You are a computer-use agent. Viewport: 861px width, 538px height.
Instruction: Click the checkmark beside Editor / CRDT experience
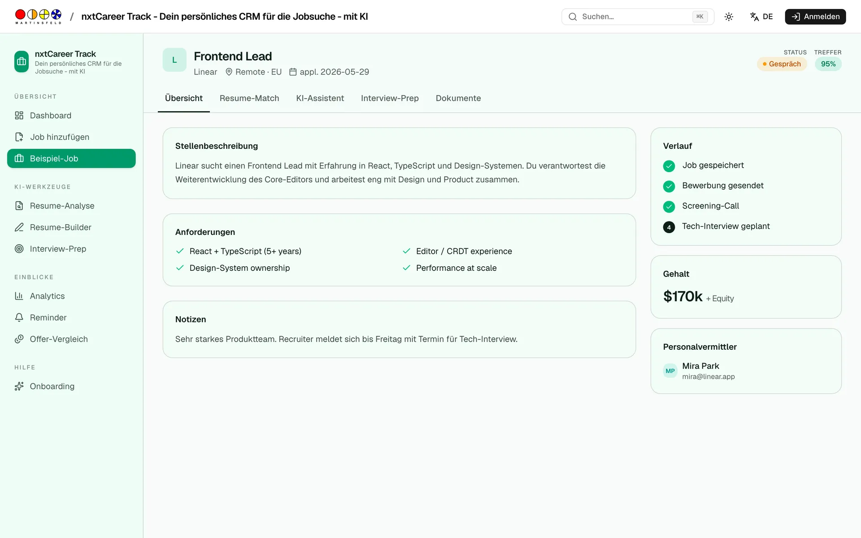tap(406, 251)
